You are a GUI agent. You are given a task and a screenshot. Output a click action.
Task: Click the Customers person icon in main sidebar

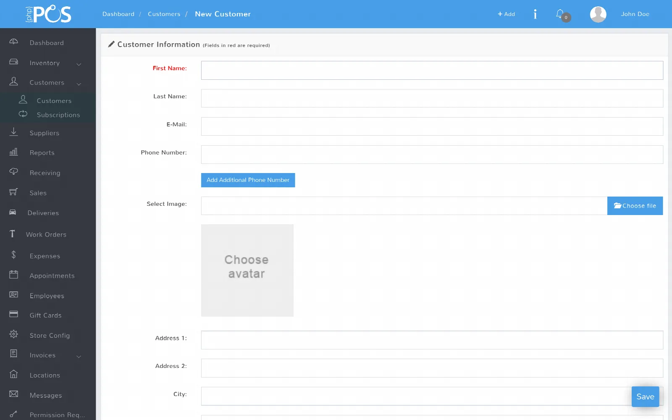(x=13, y=81)
